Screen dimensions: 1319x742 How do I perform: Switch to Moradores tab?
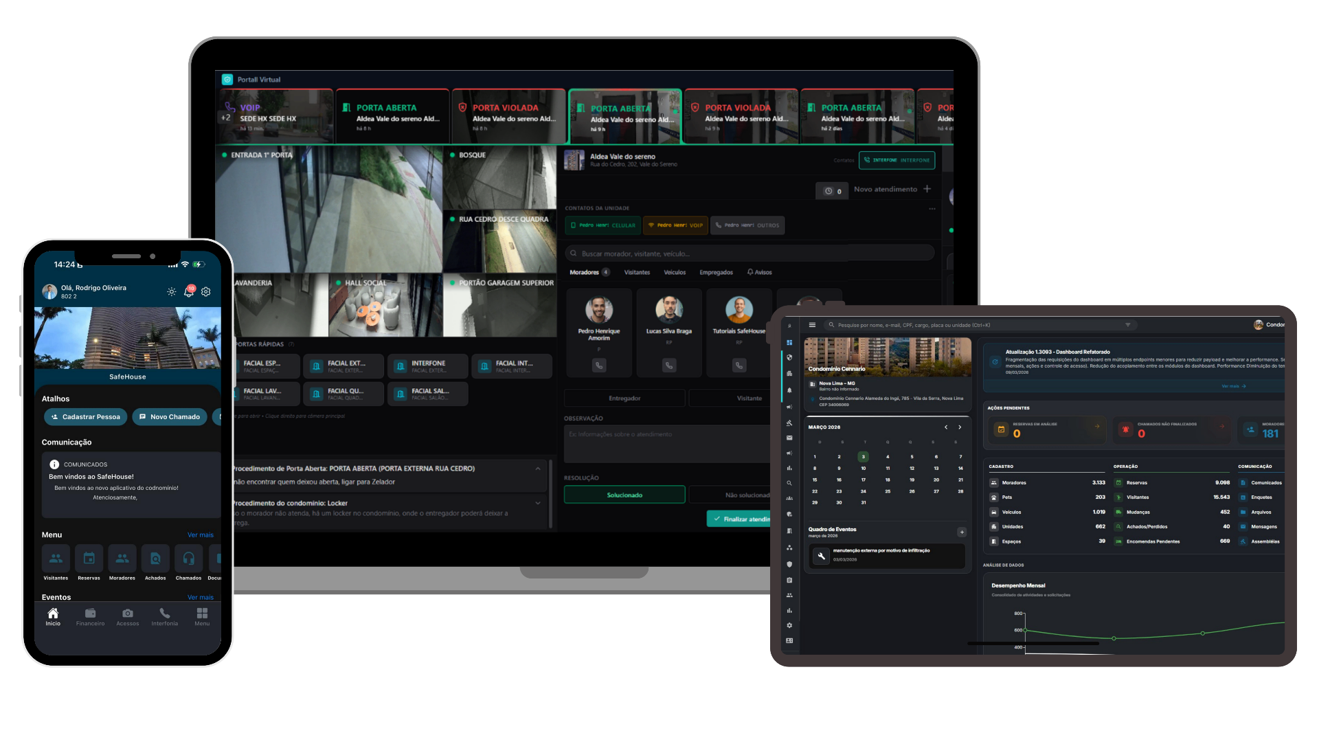tap(589, 273)
